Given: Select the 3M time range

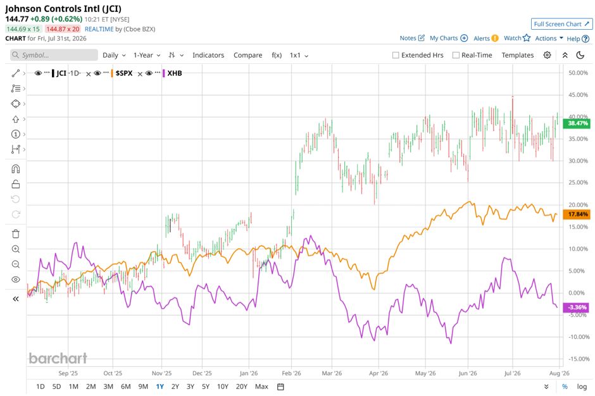Looking at the screenshot, I should click(x=108, y=387).
